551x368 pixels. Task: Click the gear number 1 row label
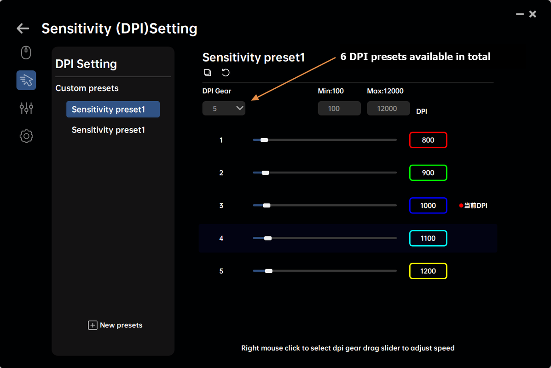tap(221, 140)
